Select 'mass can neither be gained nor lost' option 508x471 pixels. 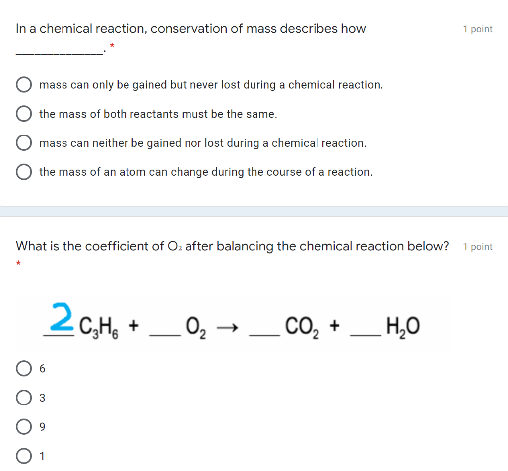[24, 142]
